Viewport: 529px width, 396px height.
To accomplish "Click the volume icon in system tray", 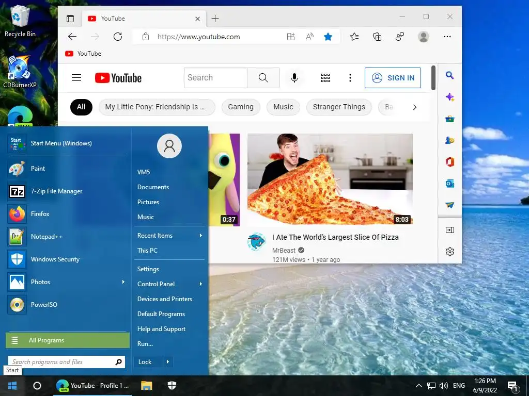I will pyautogui.click(x=444, y=386).
